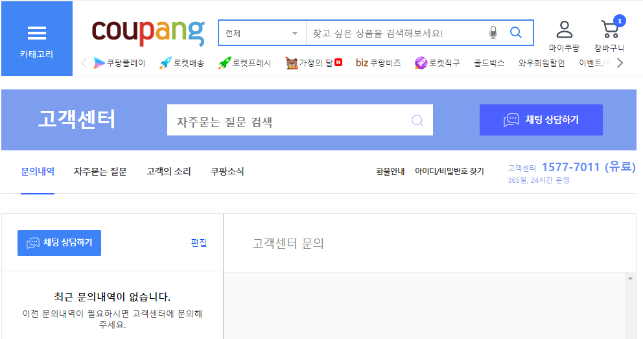Open 마이쿠팡 user profile icon
This screenshot has width=643, height=339.
pos(565,30)
